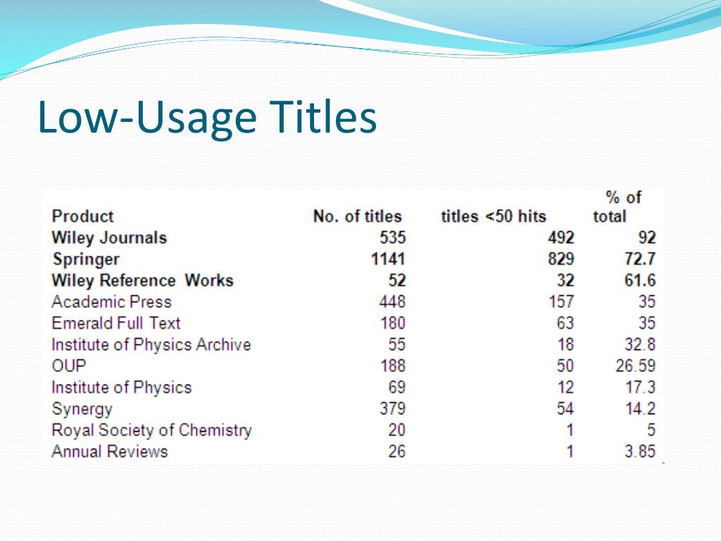721x541 pixels.
Task: Click the value 829 for Springer
Action: pyautogui.click(x=561, y=259)
